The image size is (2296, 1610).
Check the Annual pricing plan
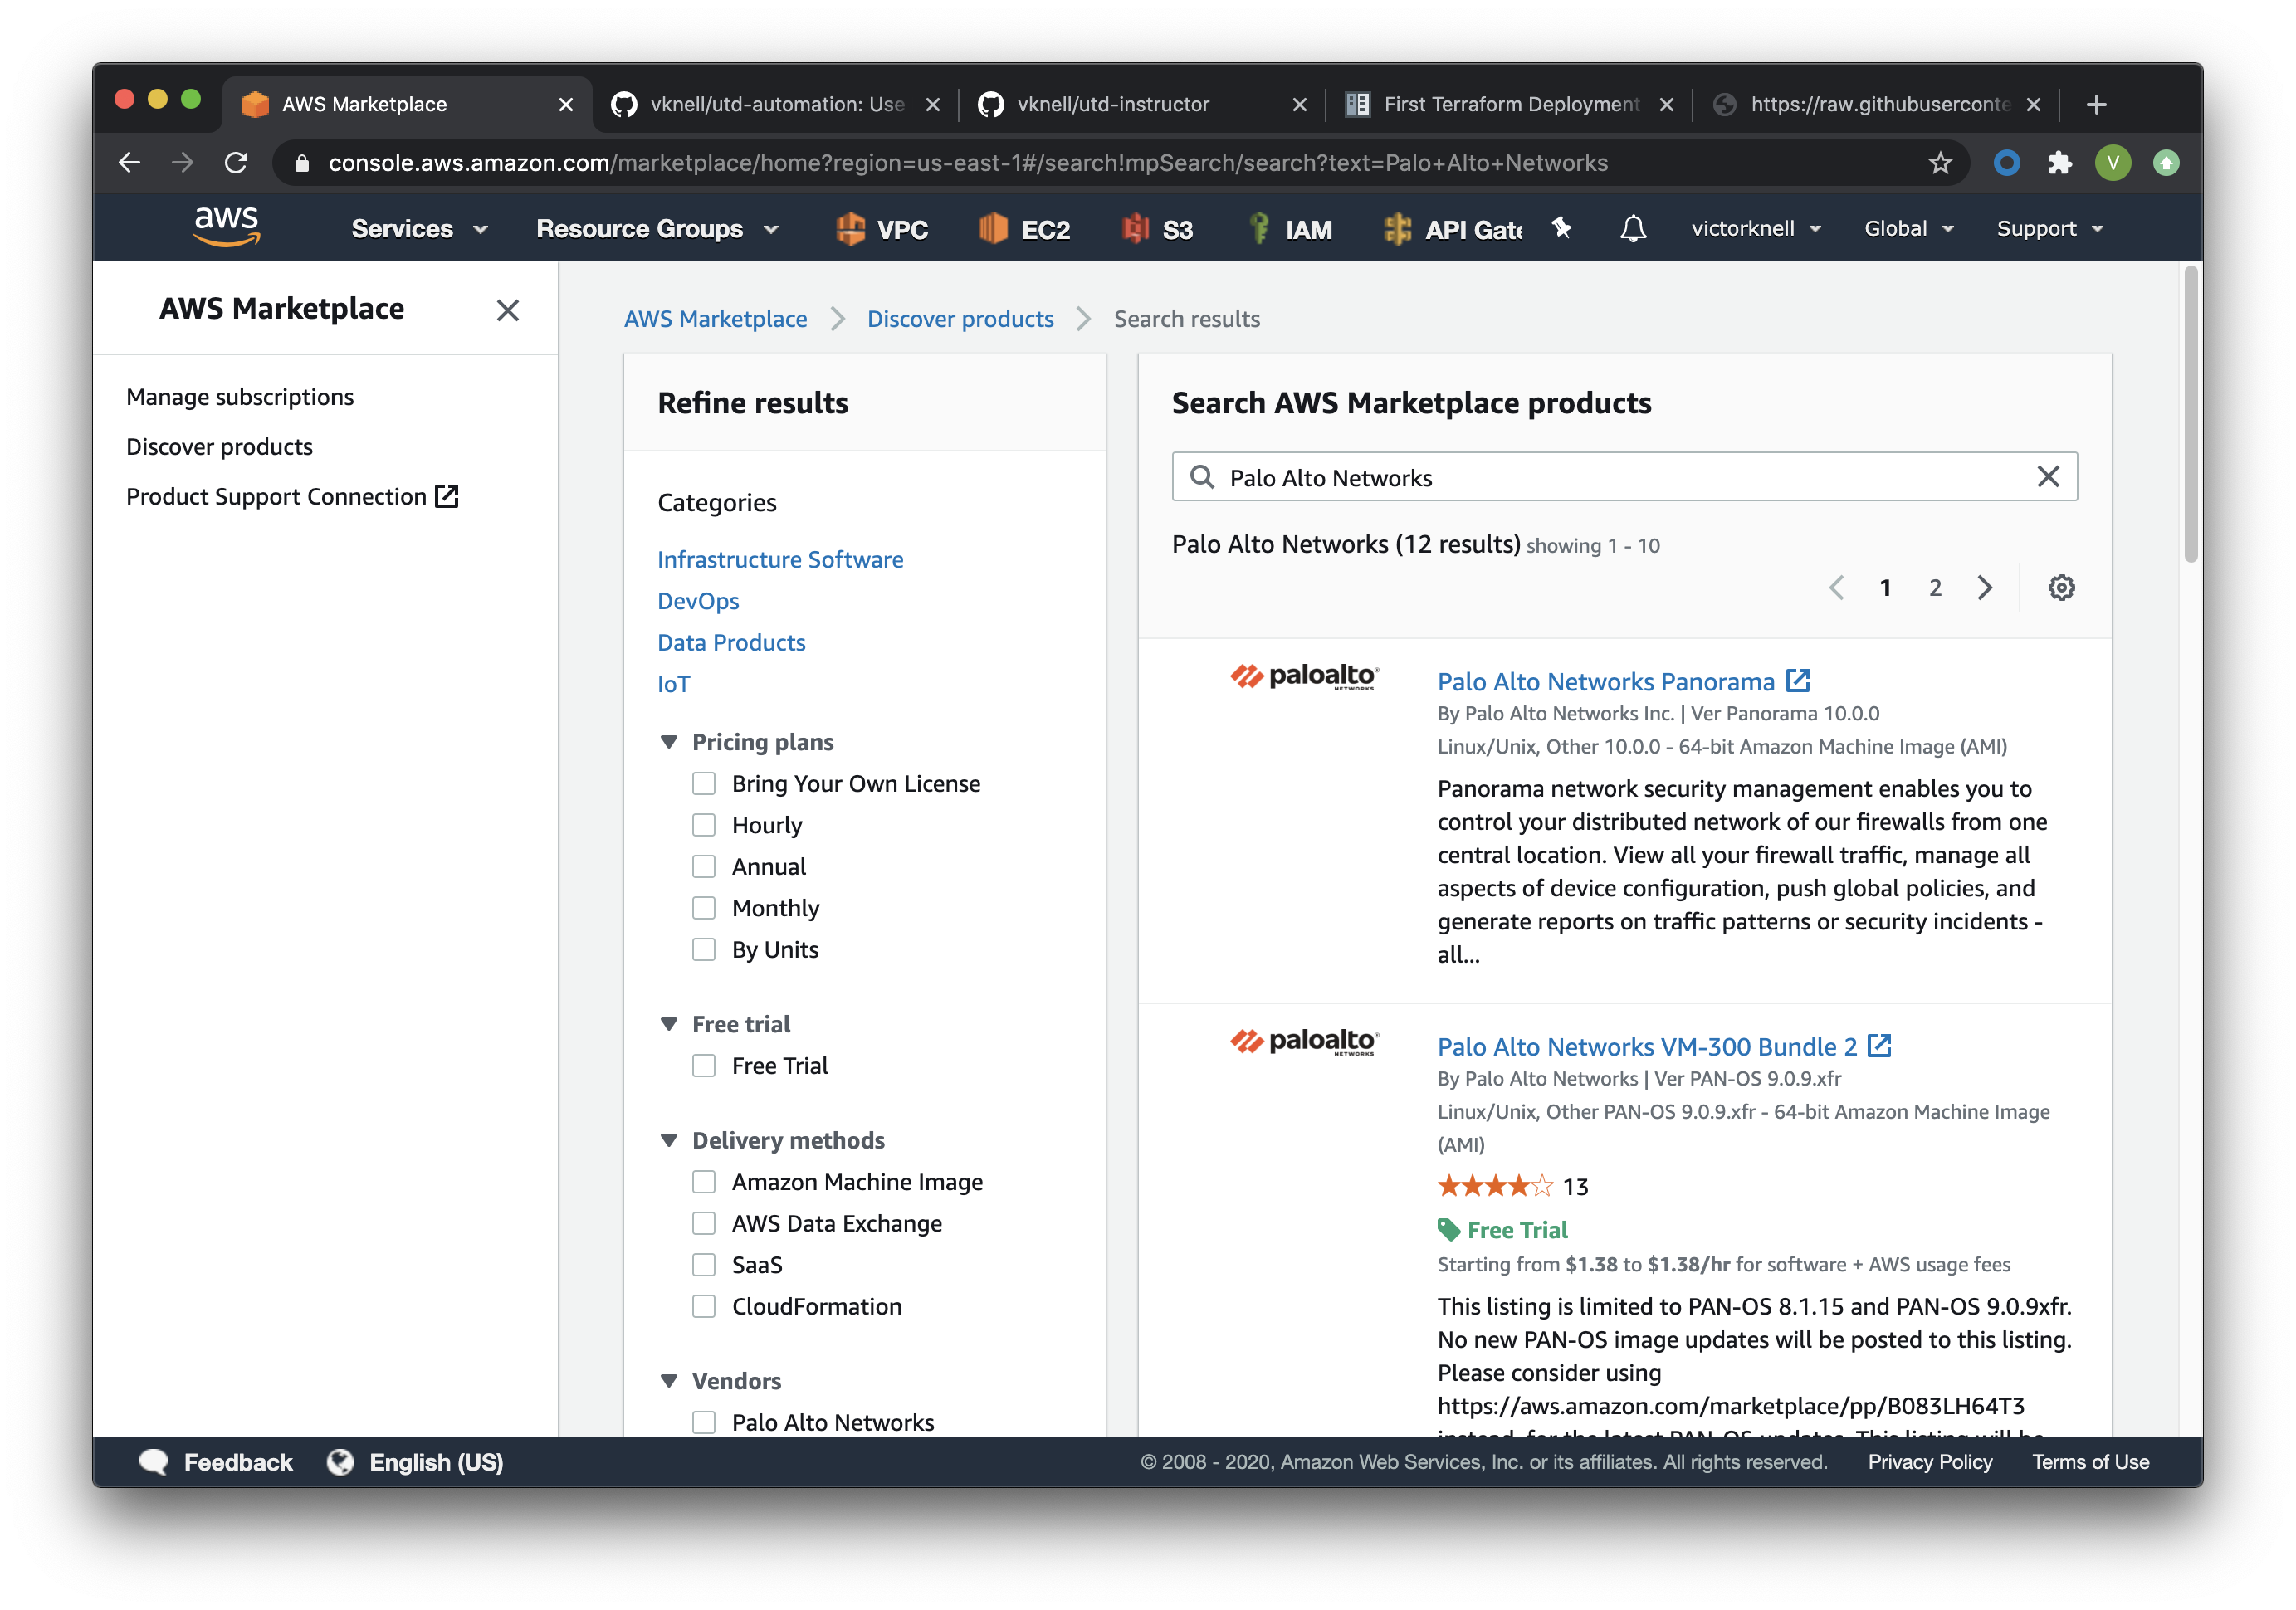[x=704, y=866]
